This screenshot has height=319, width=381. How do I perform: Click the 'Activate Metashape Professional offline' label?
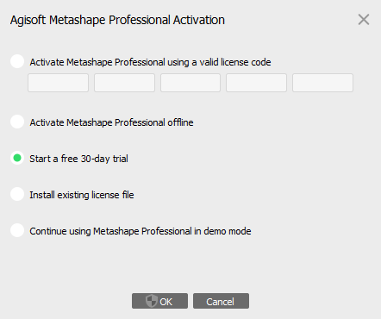[x=111, y=122]
